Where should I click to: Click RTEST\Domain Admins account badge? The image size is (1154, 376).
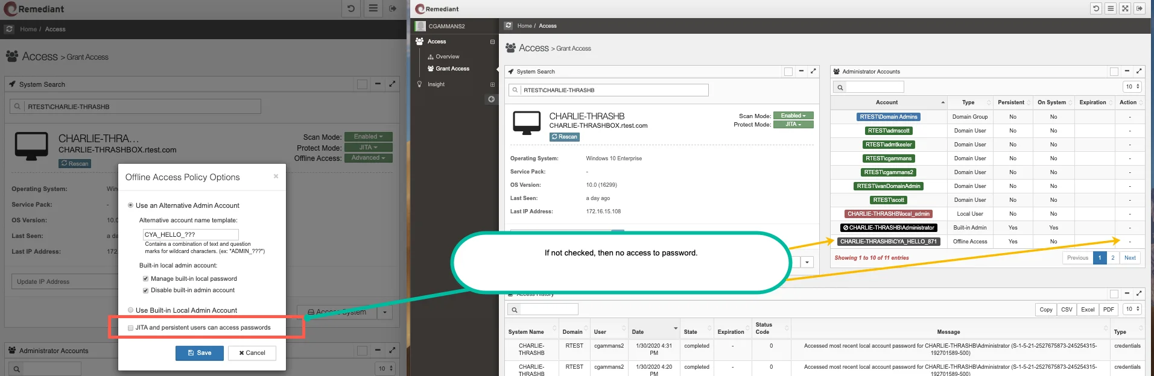[889, 117]
